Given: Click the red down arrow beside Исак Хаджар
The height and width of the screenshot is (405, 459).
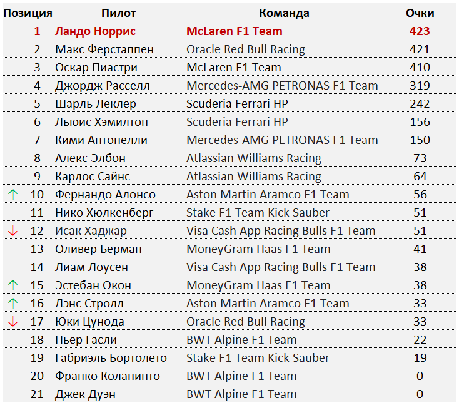Looking at the screenshot, I should point(13,231).
